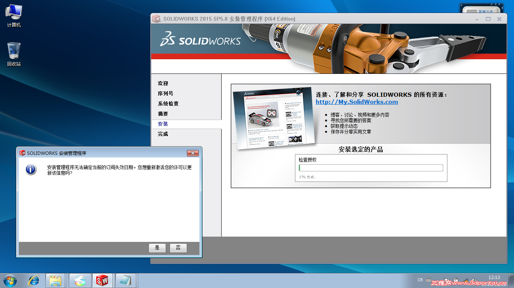Open the 计算机 desktop icon
The image size is (514, 288).
tap(14, 16)
